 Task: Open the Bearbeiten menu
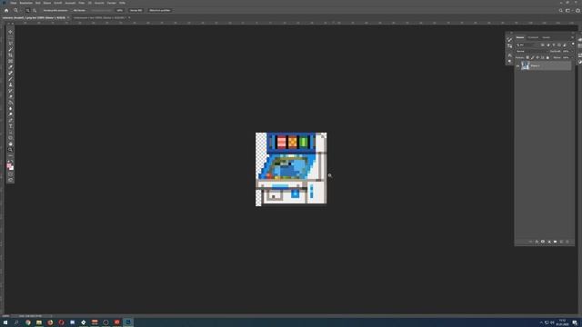(26, 3)
